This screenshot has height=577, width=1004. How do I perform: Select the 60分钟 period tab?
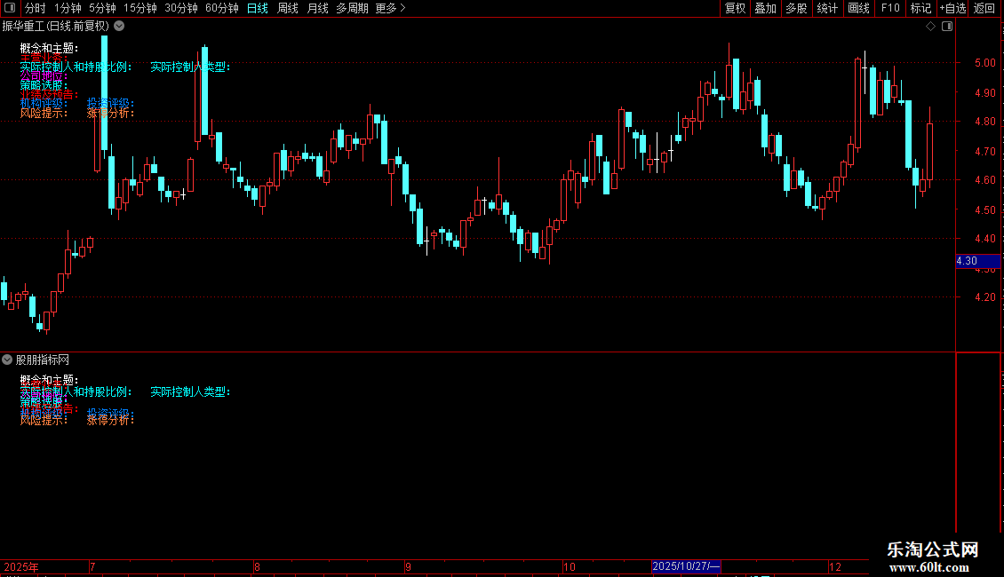click(221, 8)
